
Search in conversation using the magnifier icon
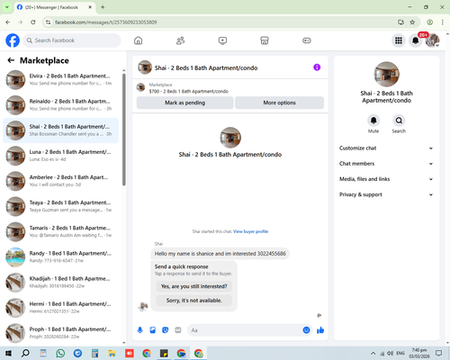coord(399,121)
